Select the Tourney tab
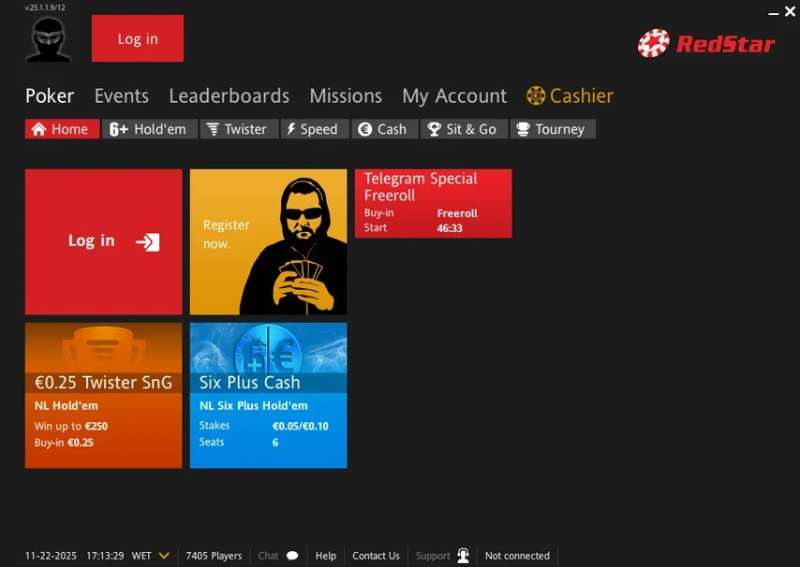The image size is (800, 567). point(552,129)
